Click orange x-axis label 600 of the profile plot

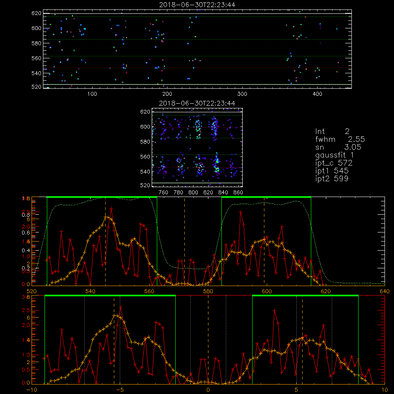click(x=267, y=292)
